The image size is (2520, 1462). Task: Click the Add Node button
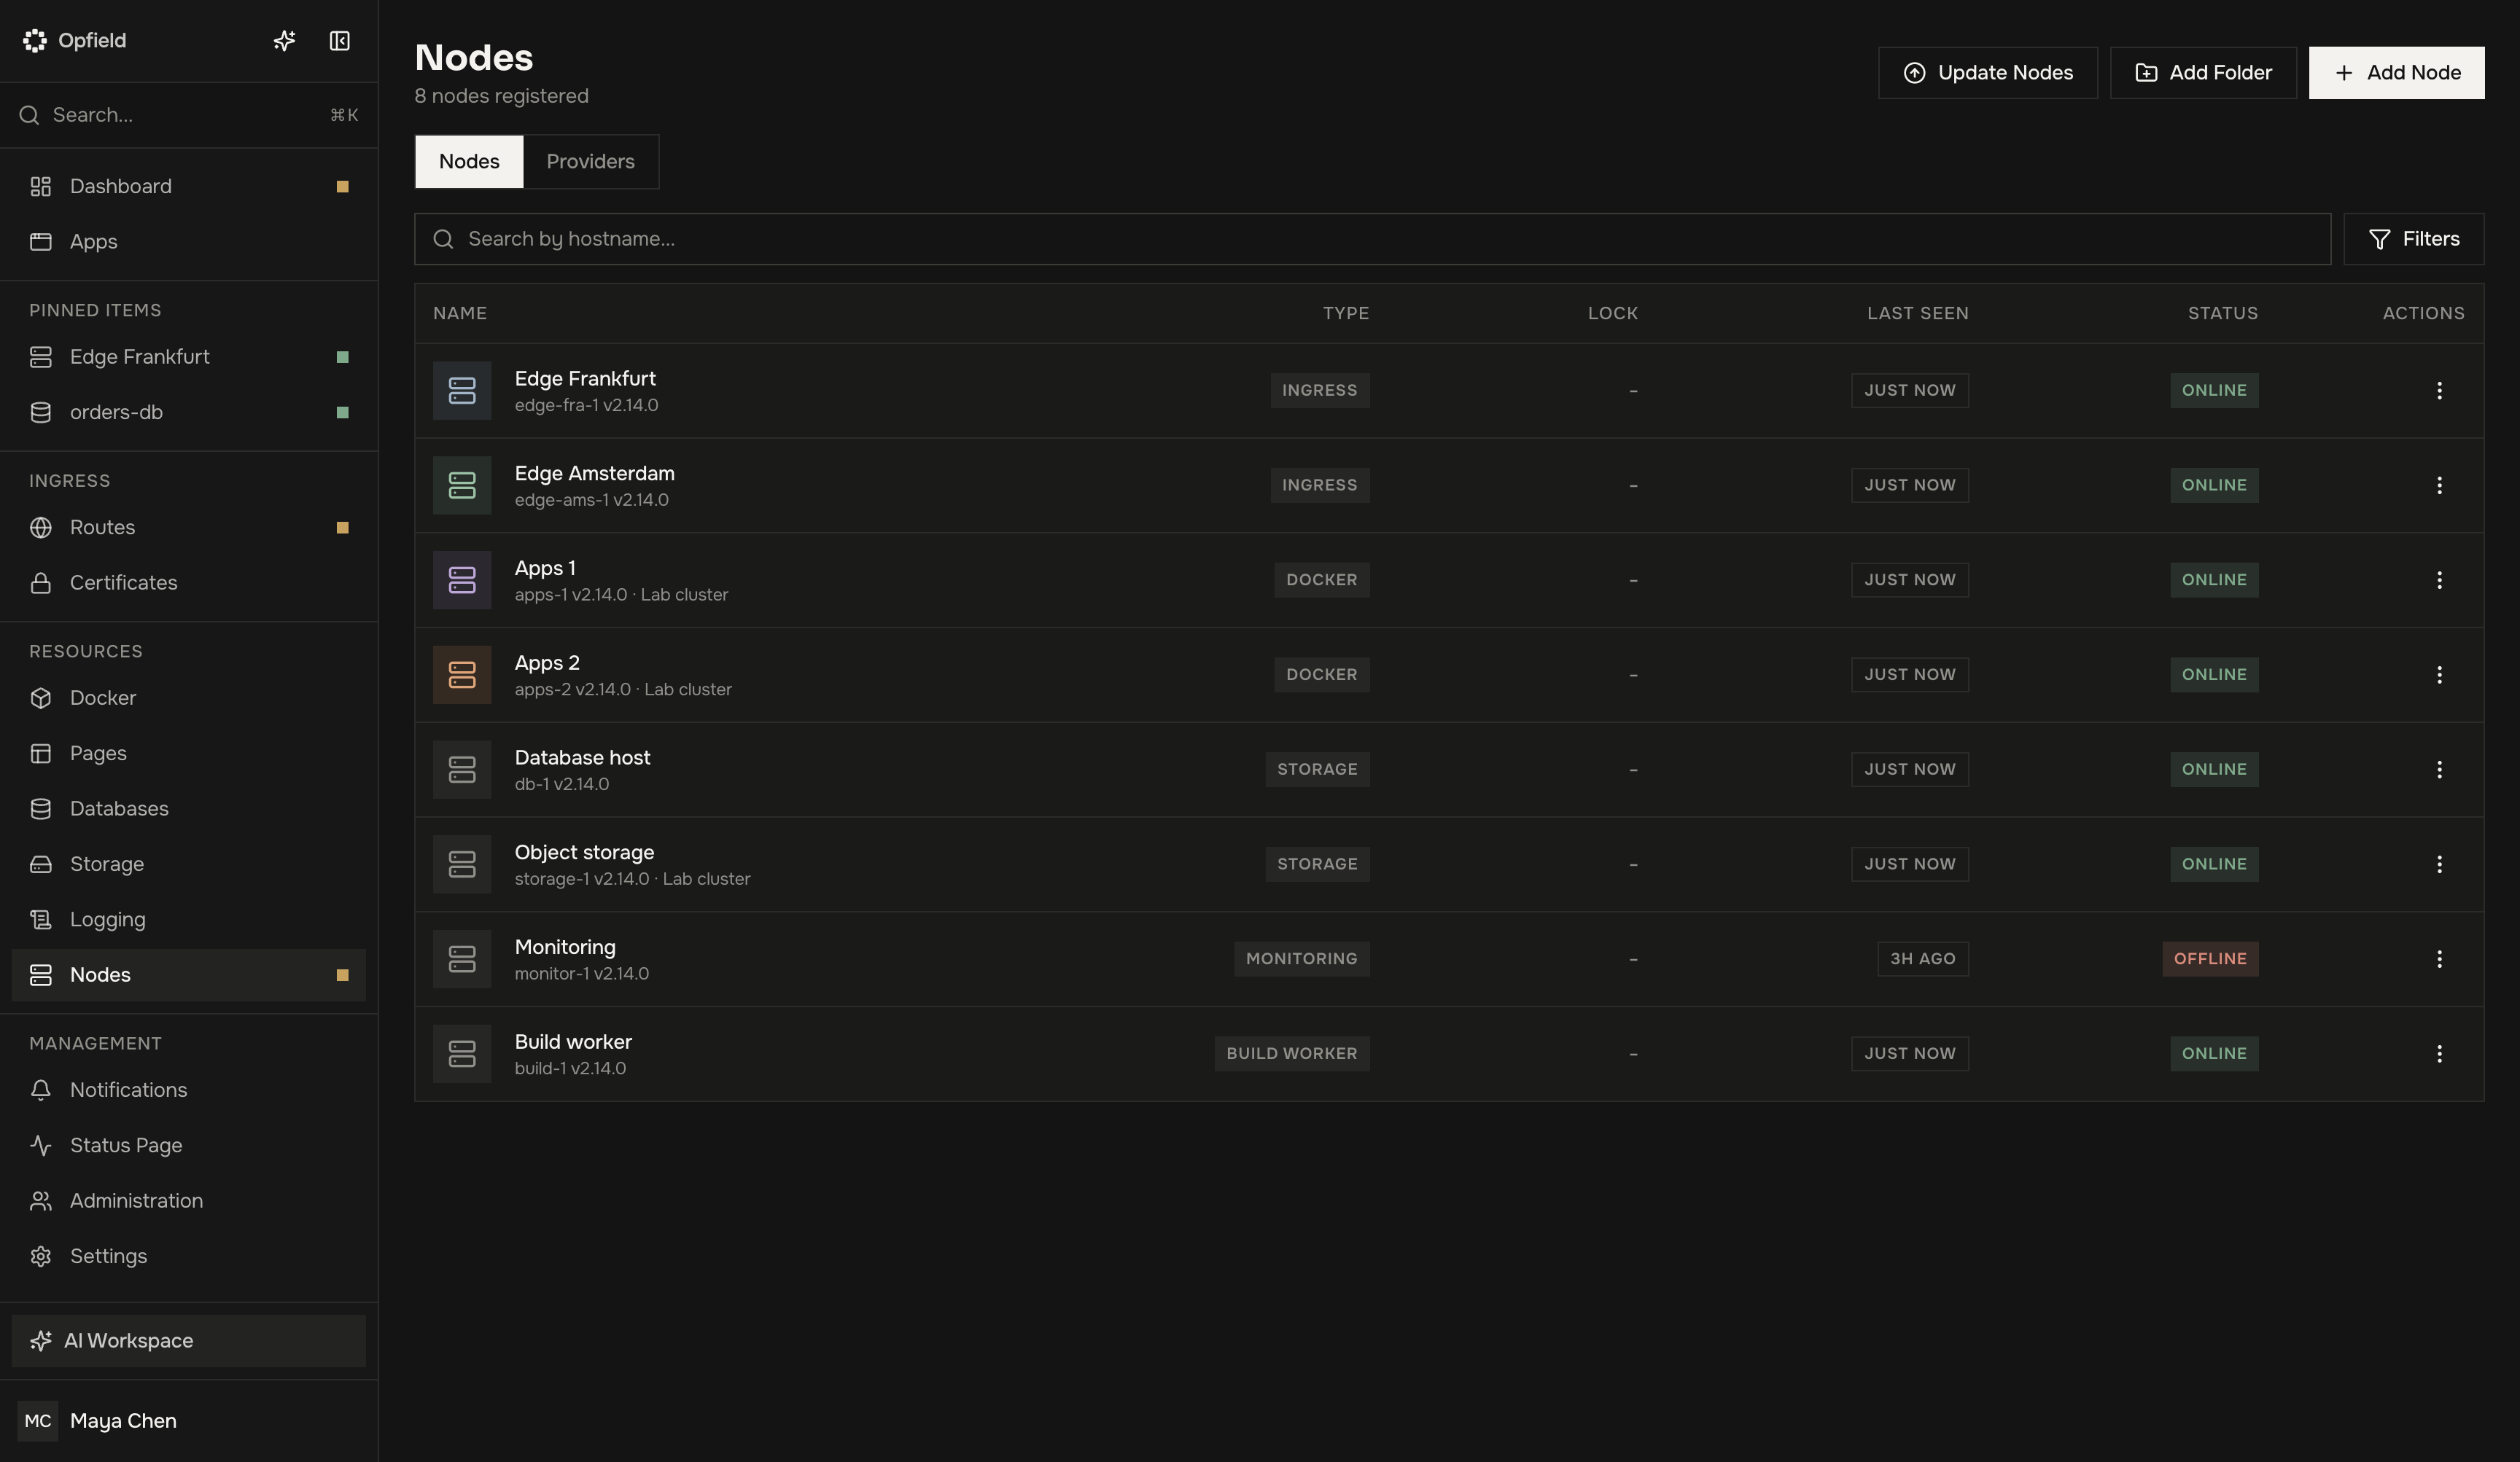pos(2396,73)
